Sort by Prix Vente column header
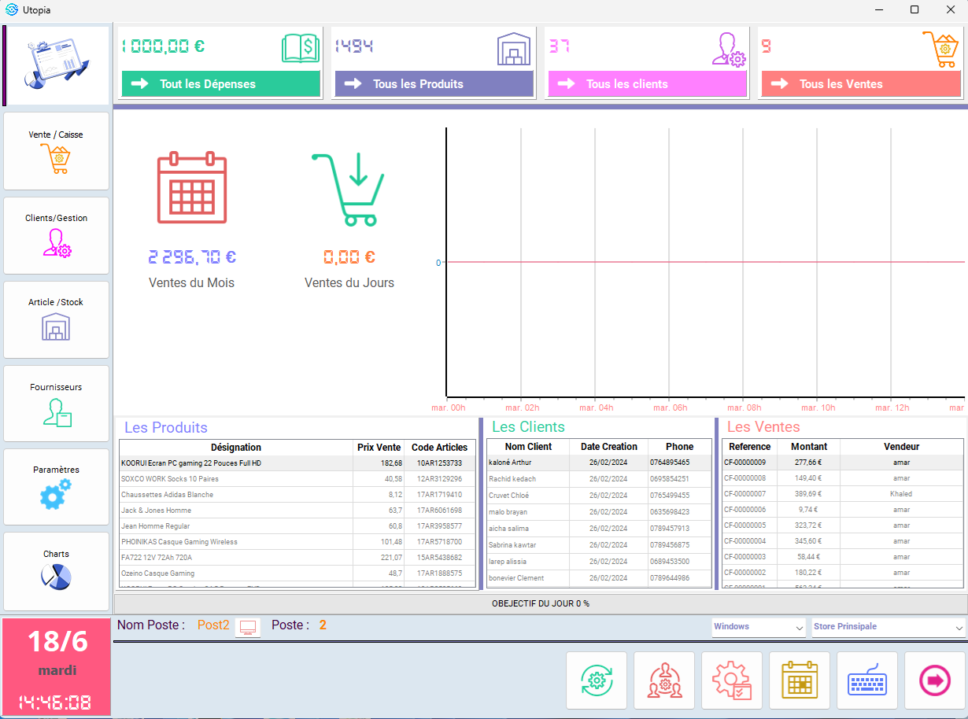 click(379, 447)
